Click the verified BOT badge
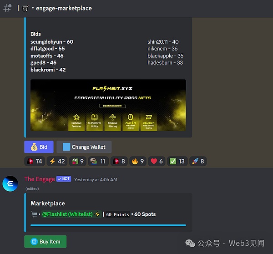The height and width of the screenshot is (254, 273). click(63, 179)
